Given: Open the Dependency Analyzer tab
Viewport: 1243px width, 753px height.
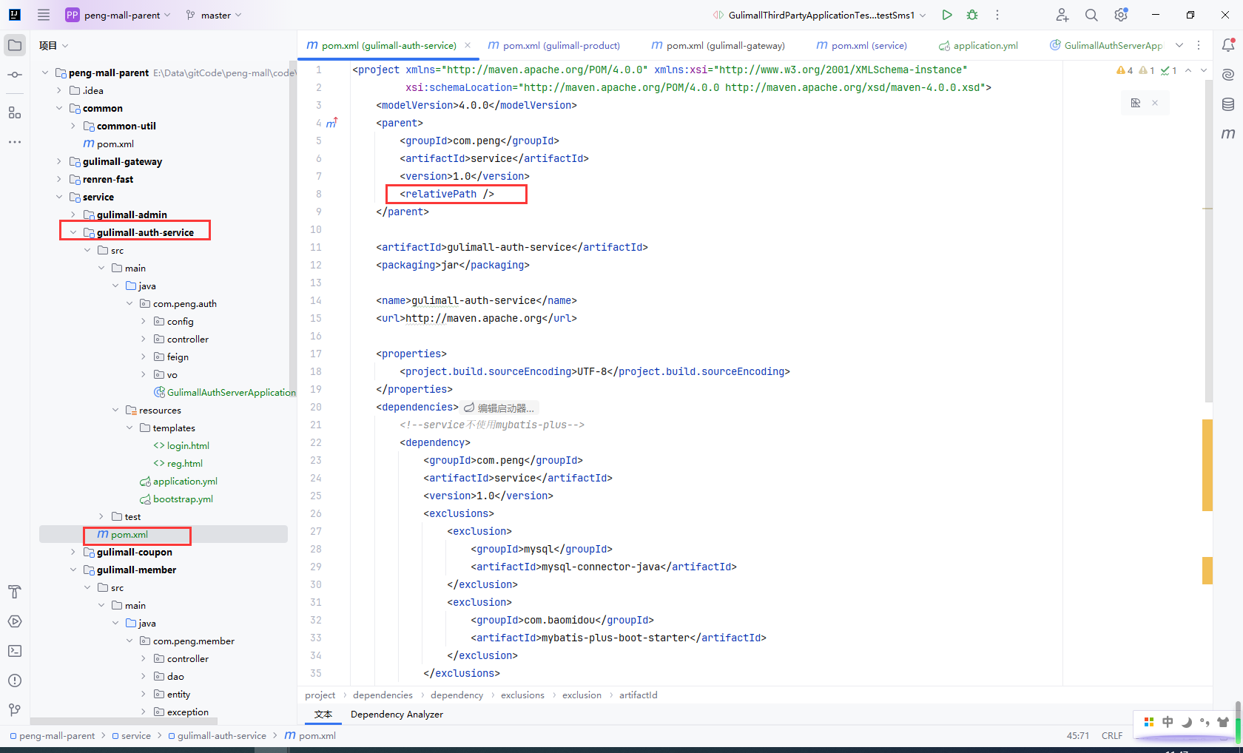Looking at the screenshot, I should pyautogui.click(x=397, y=715).
